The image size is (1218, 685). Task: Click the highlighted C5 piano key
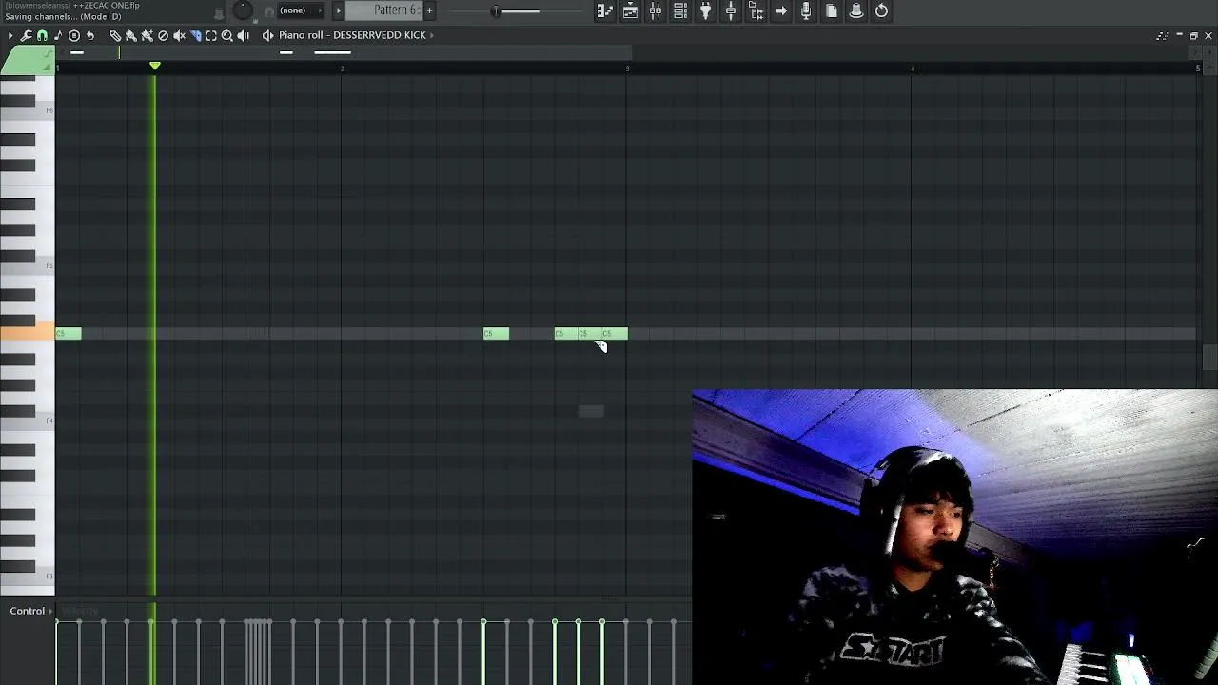coord(27,333)
